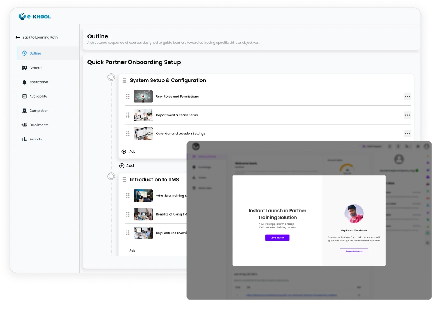
Task: Open Availability via its calendar icon
Action: pyautogui.click(x=24, y=96)
